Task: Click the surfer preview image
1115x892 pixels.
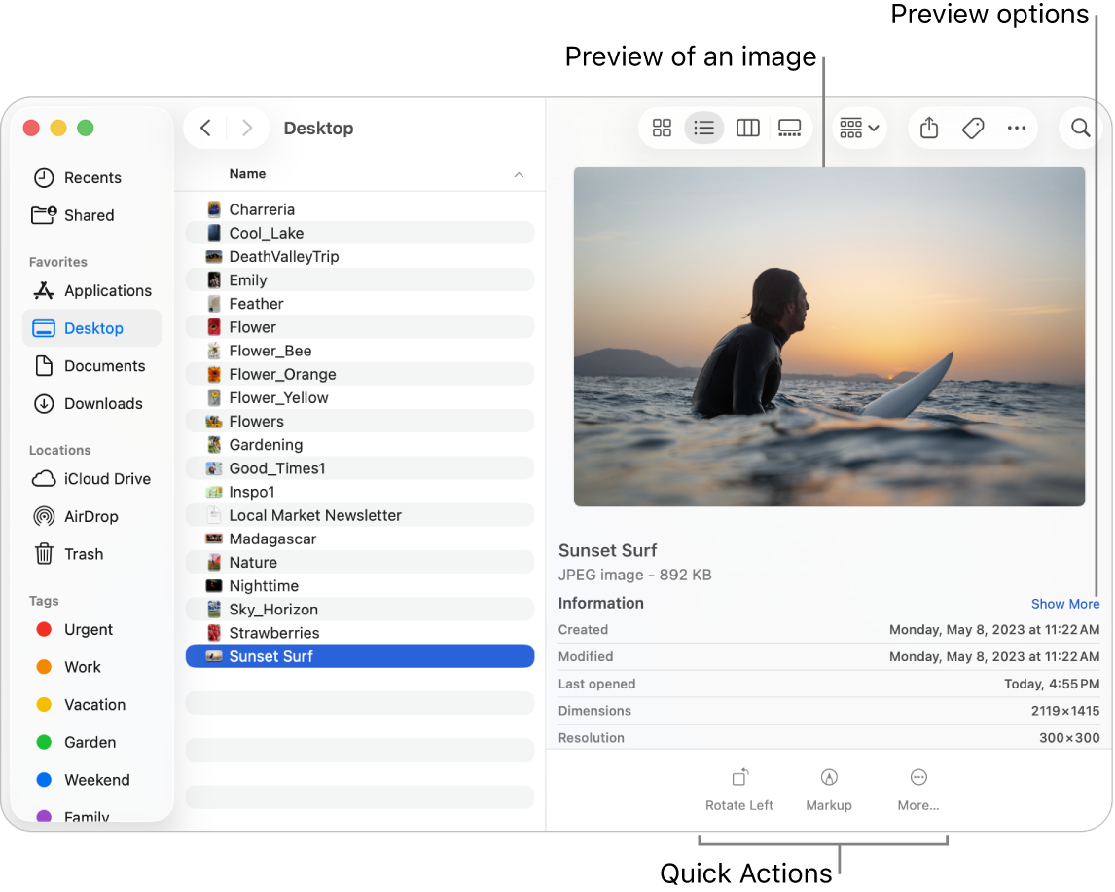Action: tap(828, 336)
